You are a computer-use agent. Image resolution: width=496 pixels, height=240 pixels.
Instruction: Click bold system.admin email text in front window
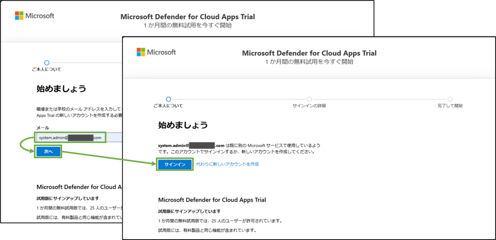191,146
